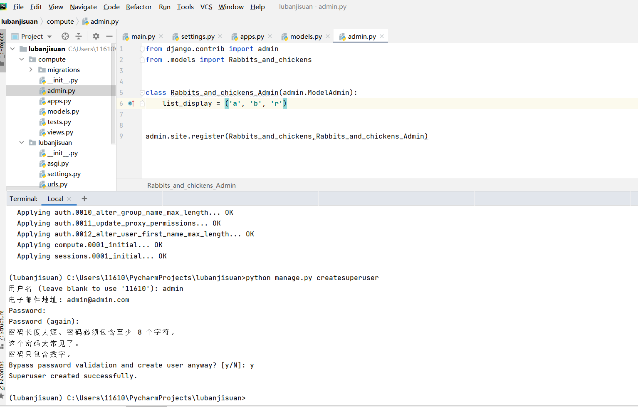This screenshot has height=407, width=638.
Task: Open views.py in the project tree
Action: [x=60, y=132]
